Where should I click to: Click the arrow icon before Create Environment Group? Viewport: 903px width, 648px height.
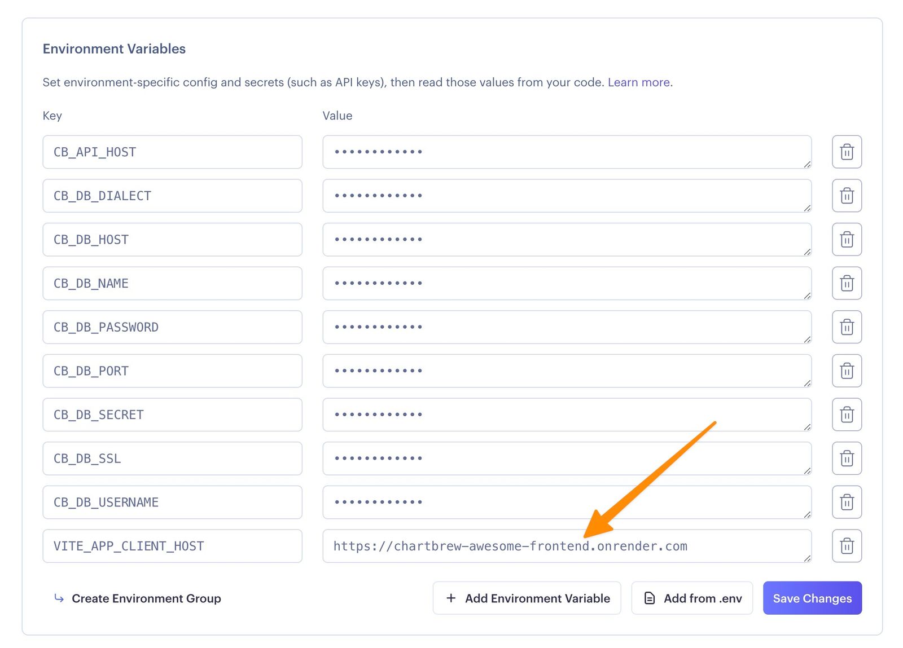[59, 598]
